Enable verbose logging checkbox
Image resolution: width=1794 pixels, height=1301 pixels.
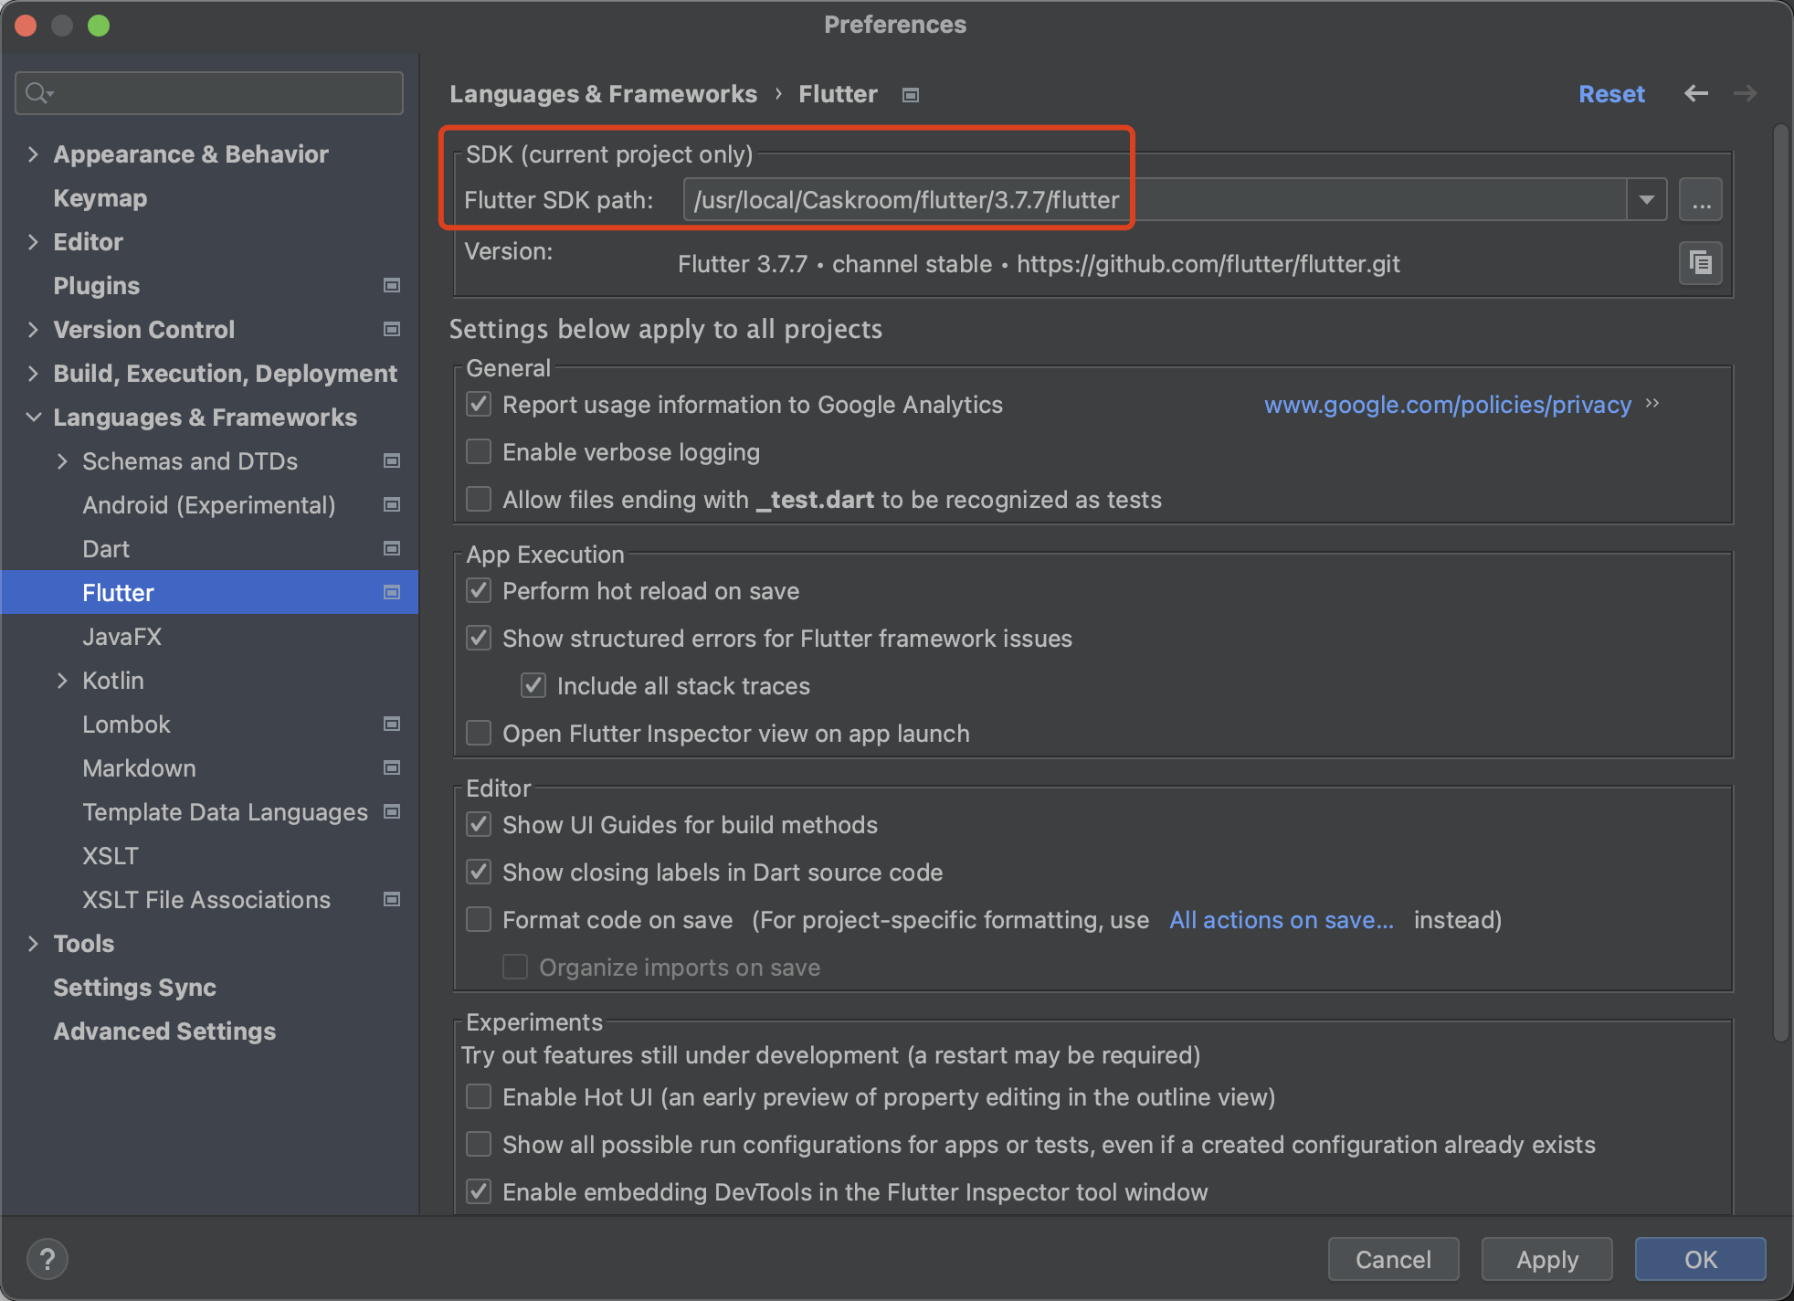pos(479,452)
